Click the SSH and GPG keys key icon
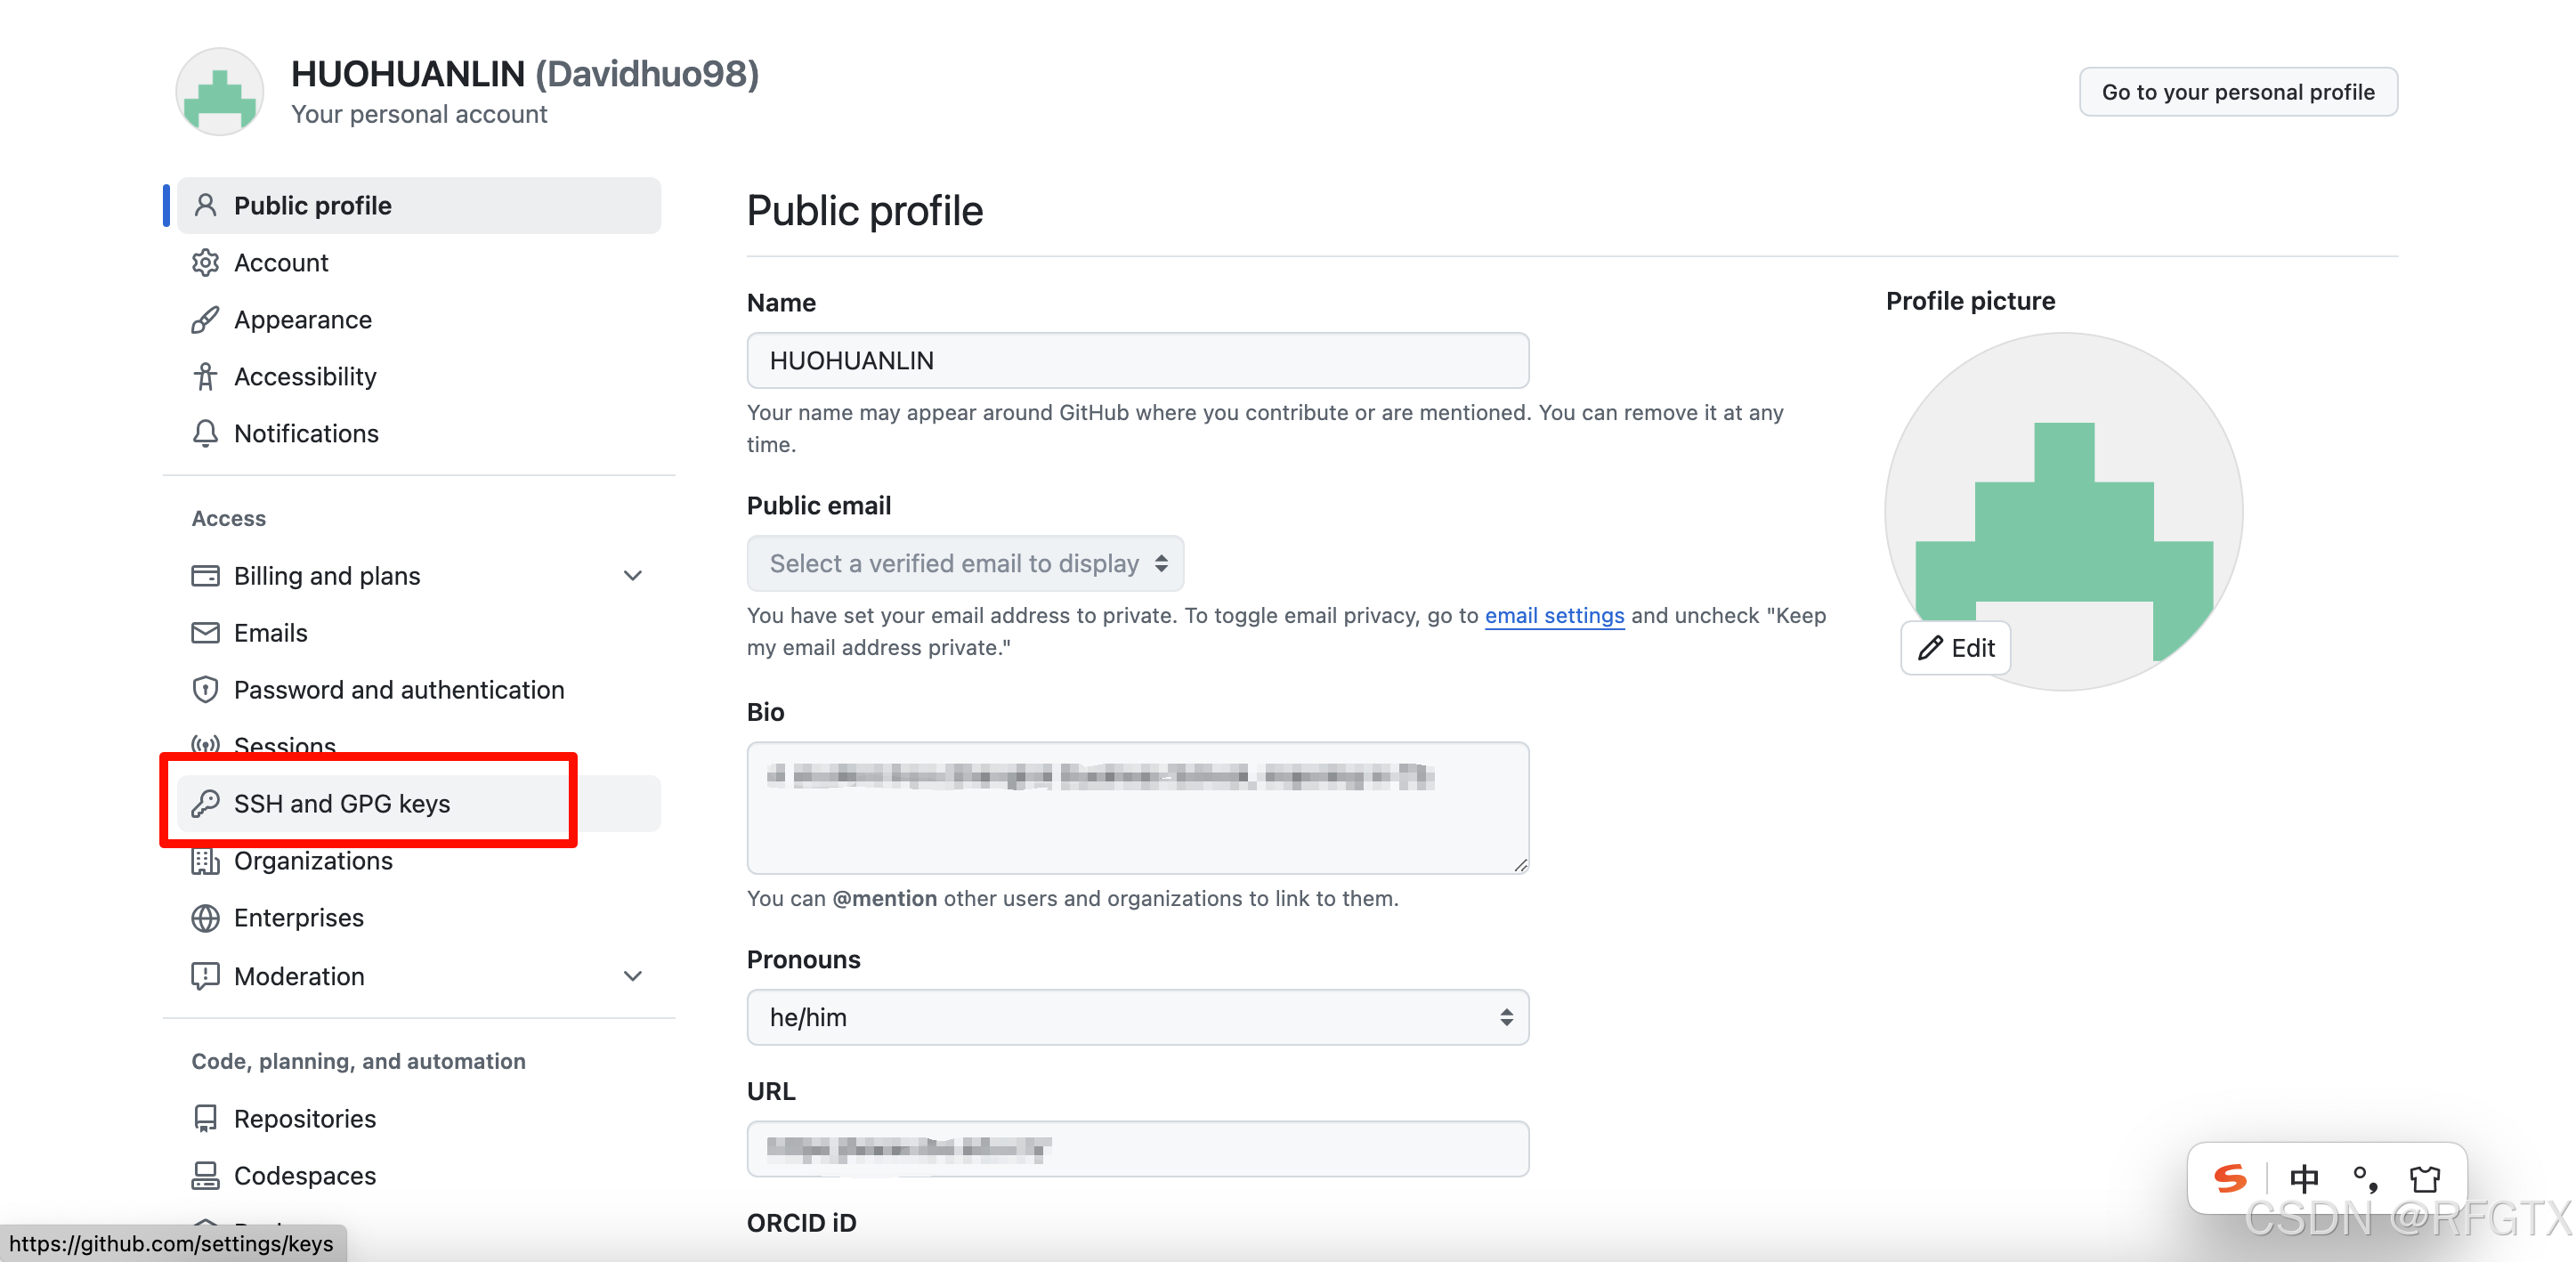Screen dimensions: 2576x1262 205,804
